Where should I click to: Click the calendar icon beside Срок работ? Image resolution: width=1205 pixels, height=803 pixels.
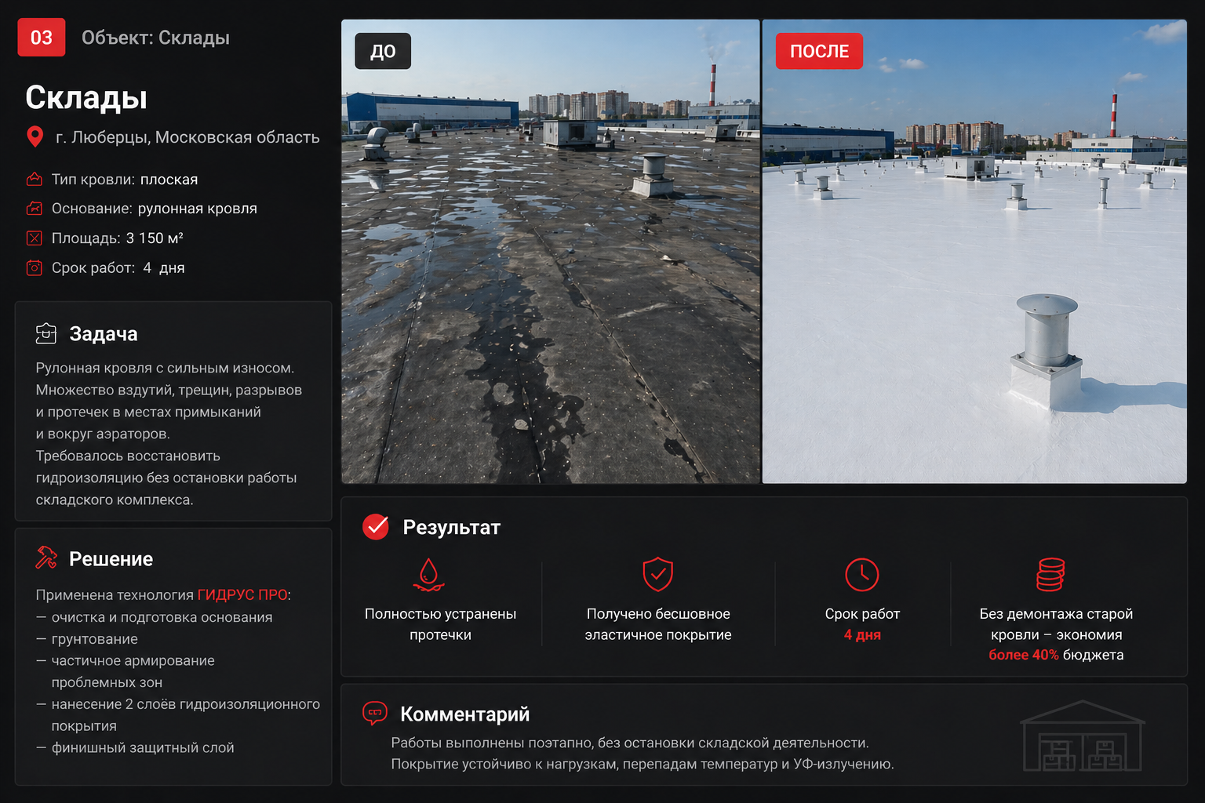(35, 268)
